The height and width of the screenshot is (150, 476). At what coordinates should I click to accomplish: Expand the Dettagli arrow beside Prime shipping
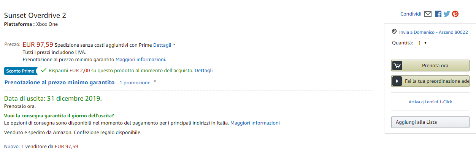[x=175, y=45]
